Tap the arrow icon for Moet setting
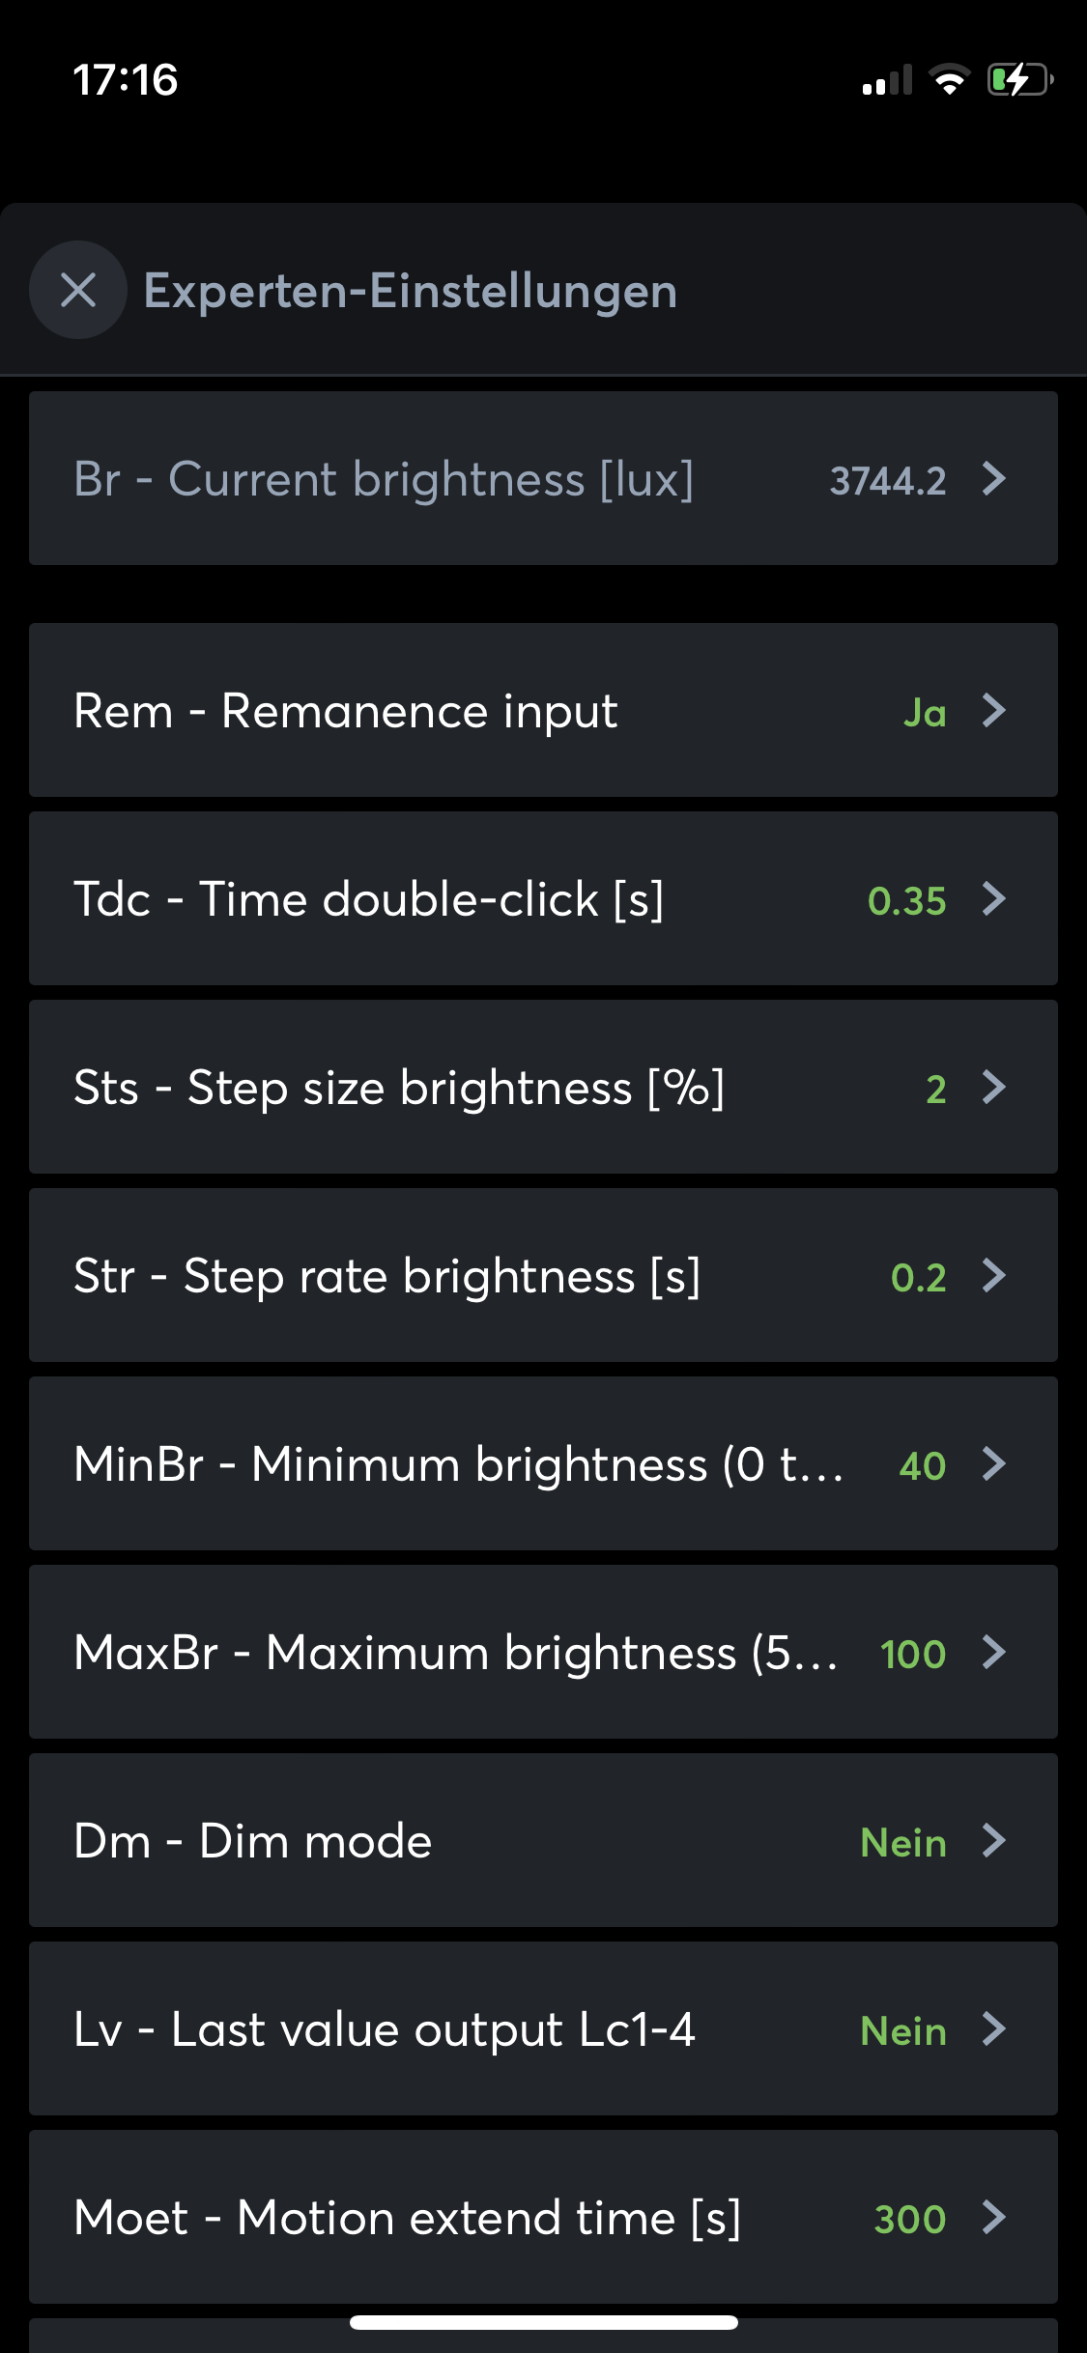1087x2353 pixels. (994, 2217)
